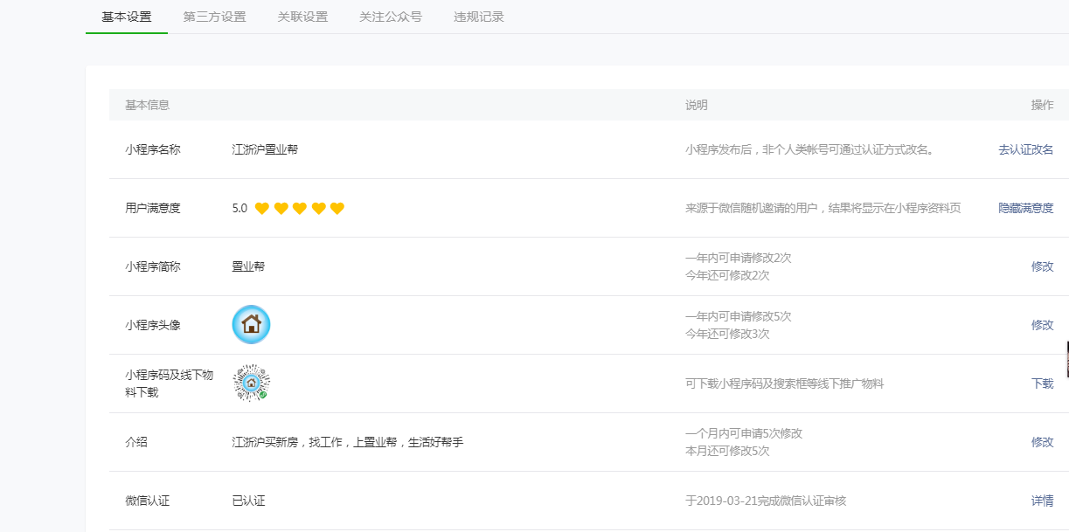1069x532 pixels.
Task: Click the introduction text 江浙沪买新房
Action: click(x=347, y=442)
